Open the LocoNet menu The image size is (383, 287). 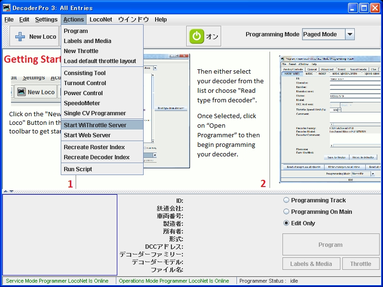[x=101, y=20]
